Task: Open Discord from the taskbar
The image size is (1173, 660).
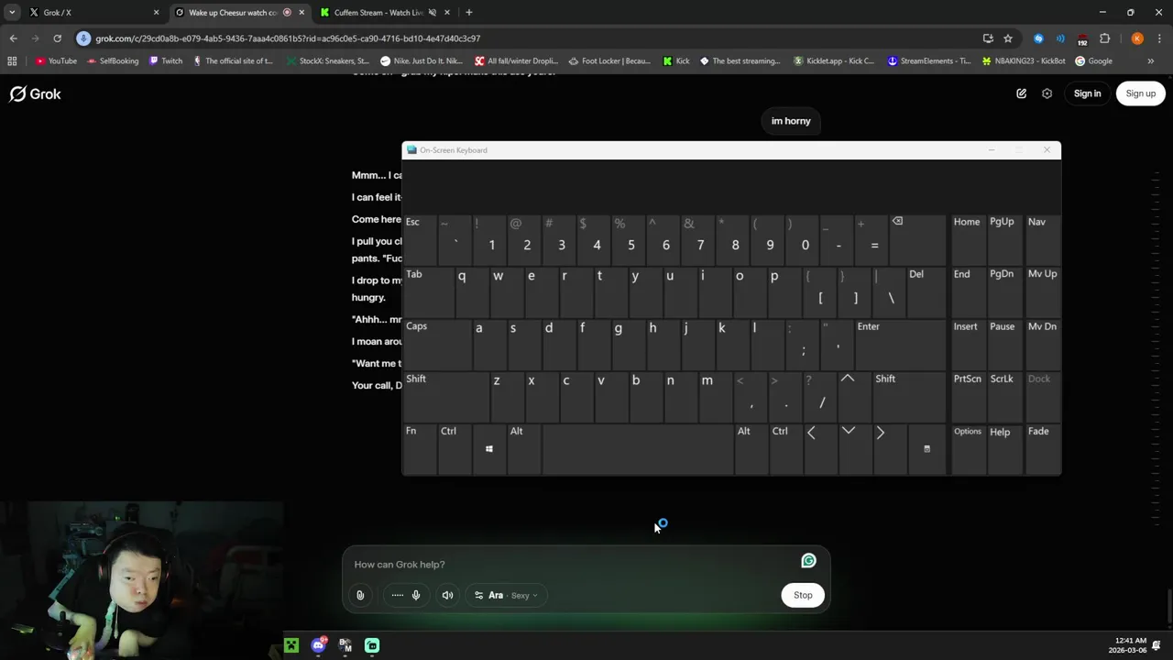Action: 318,645
